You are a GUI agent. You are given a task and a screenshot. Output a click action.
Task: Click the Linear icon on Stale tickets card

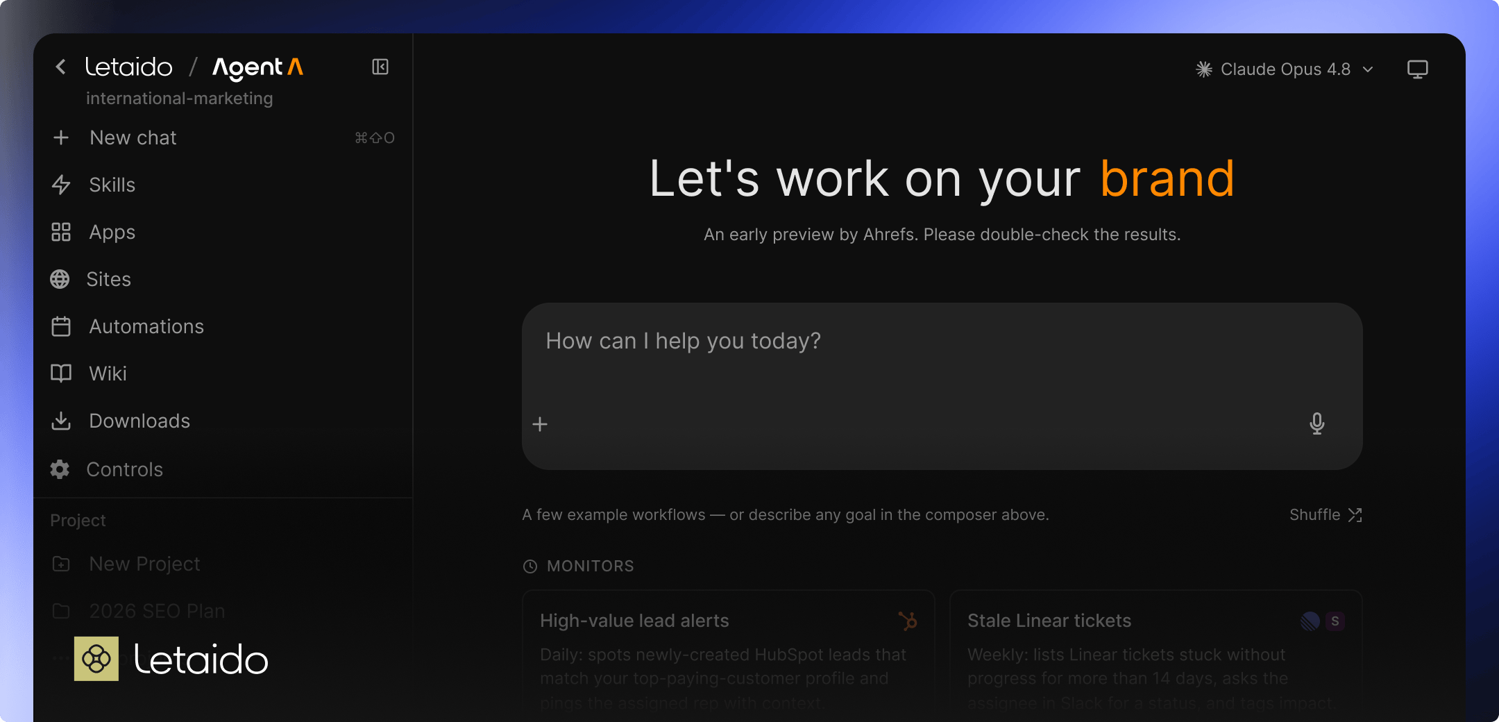[1310, 621]
